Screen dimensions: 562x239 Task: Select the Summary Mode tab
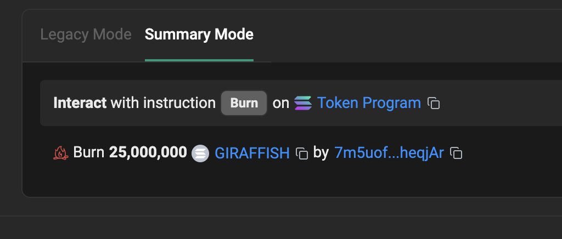click(x=199, y=35)
